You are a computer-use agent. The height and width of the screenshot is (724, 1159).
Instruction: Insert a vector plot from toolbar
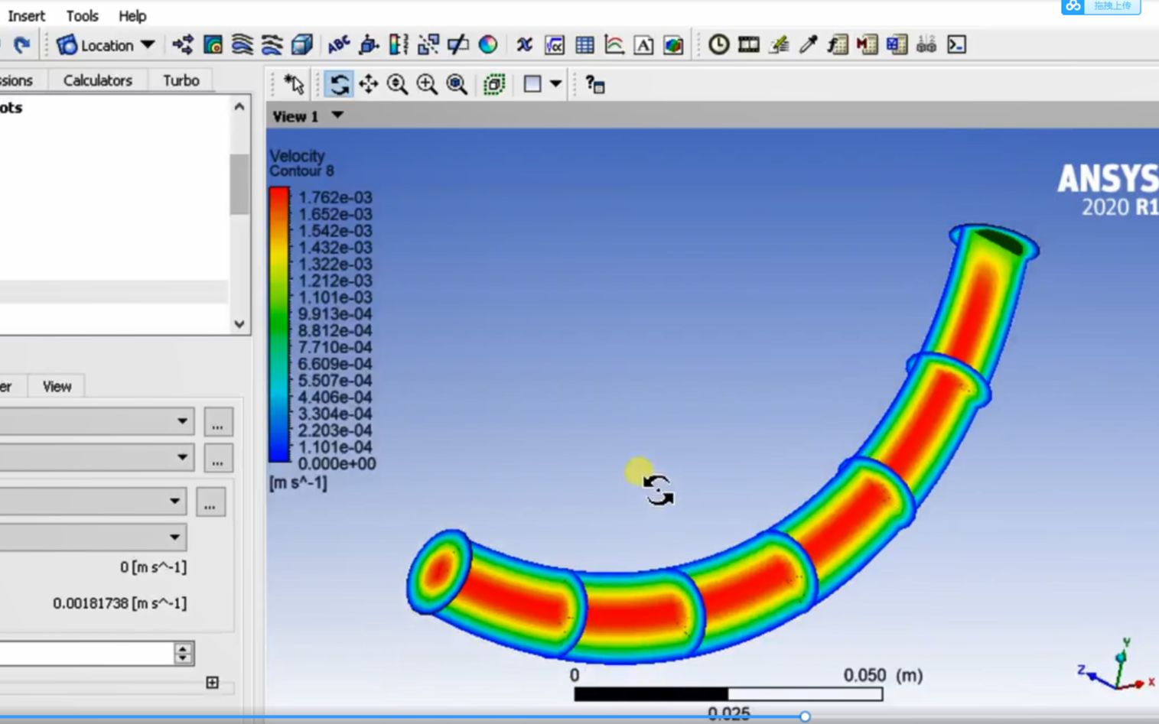(x=183, y=45)
